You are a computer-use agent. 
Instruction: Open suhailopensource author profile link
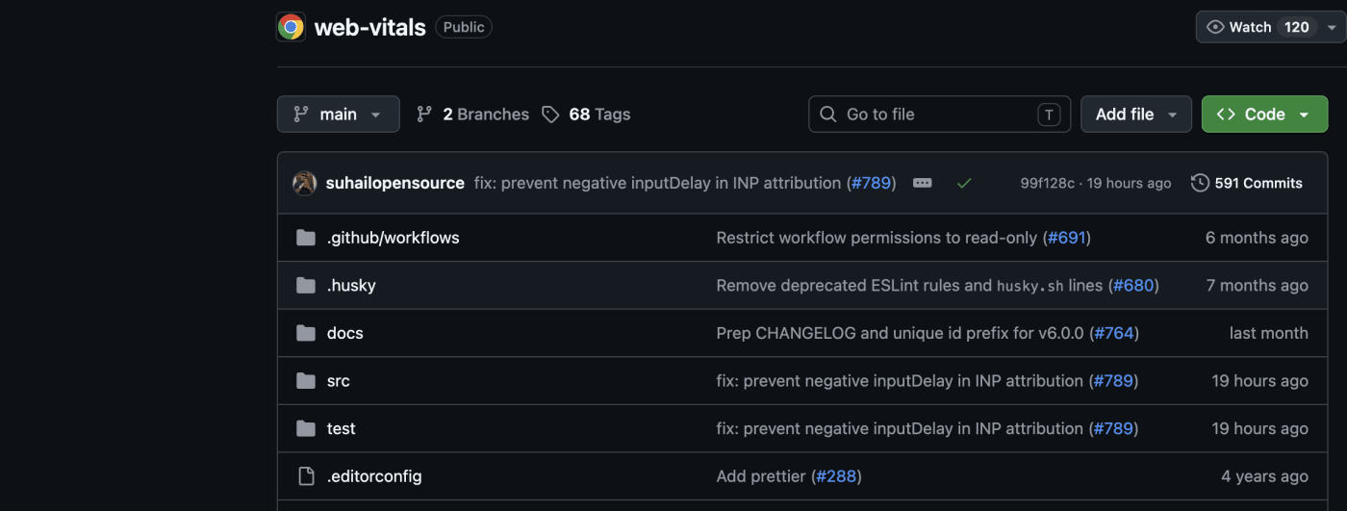(x=395, y=183)
